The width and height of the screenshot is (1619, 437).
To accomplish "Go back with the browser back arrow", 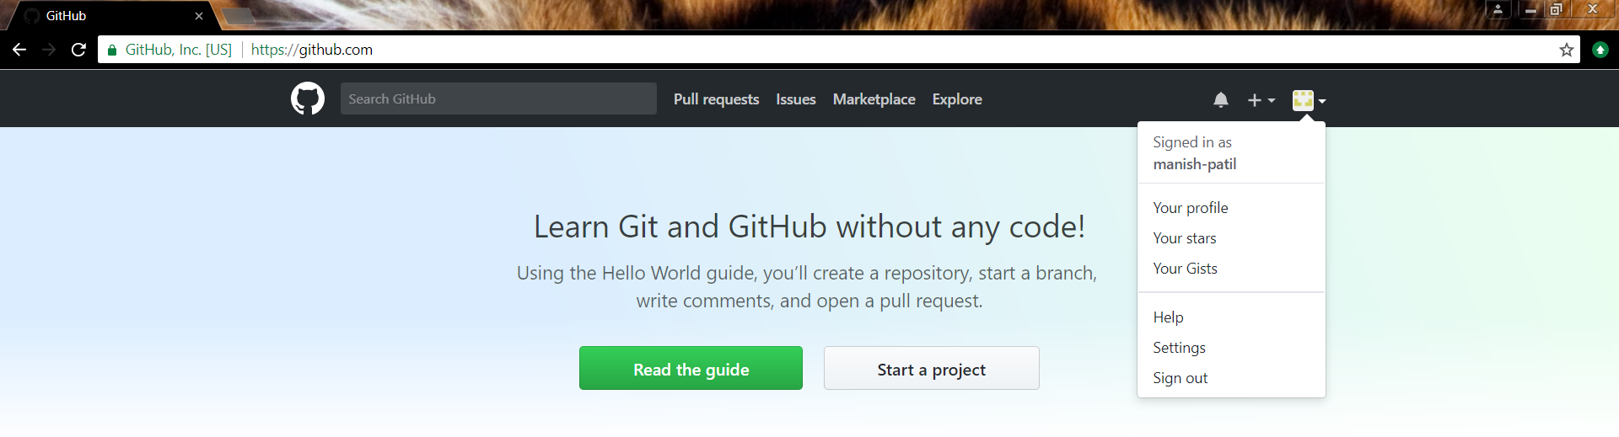I will [x=19, y=50].
